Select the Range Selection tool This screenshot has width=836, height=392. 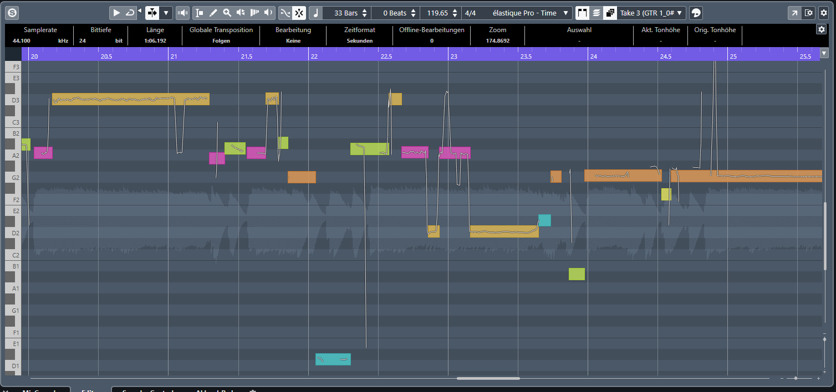200,13
